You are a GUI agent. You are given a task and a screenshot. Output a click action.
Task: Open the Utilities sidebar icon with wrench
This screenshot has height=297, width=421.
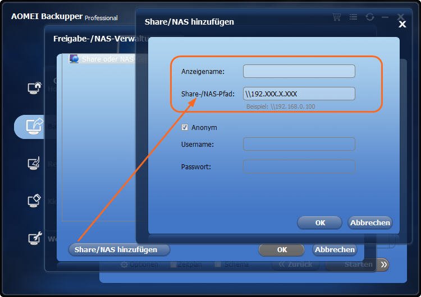35,238
